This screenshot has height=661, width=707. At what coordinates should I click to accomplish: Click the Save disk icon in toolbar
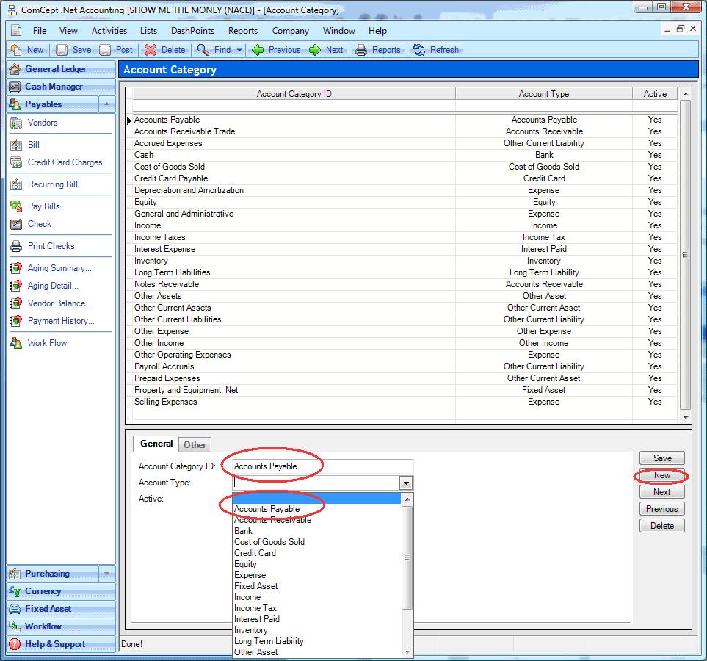tap(62, 50)
